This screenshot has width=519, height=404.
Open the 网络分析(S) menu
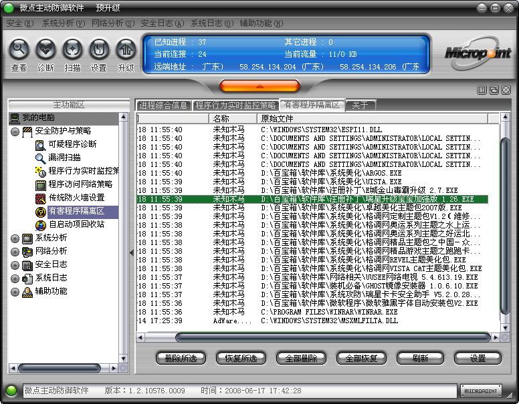tap(113, 23)
